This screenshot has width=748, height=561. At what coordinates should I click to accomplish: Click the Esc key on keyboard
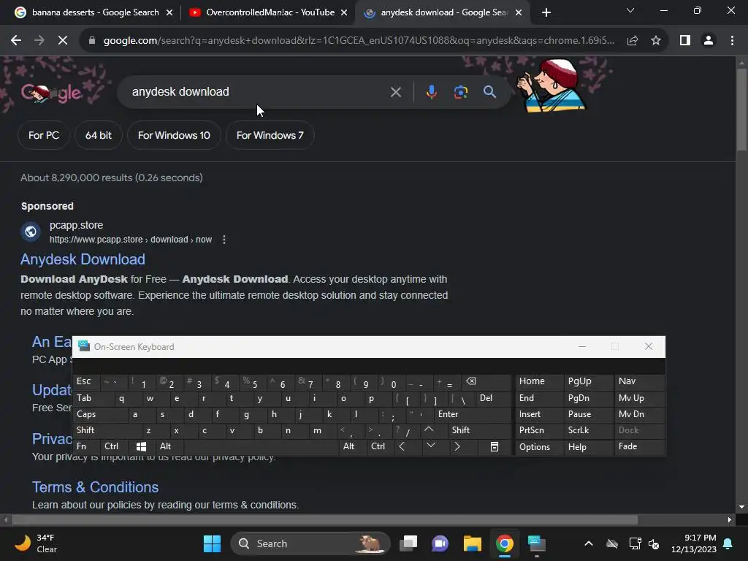click(88, 381)
